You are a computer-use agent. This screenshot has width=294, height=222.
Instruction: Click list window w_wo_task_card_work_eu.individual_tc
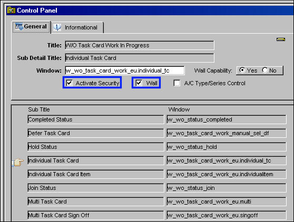pos(227,160)
